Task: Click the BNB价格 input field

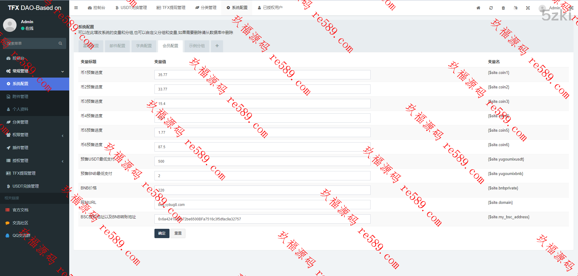Action: click(262, 190)
